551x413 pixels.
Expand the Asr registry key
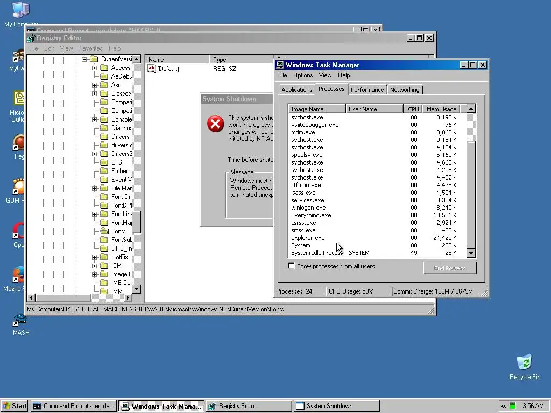point(94,85)
